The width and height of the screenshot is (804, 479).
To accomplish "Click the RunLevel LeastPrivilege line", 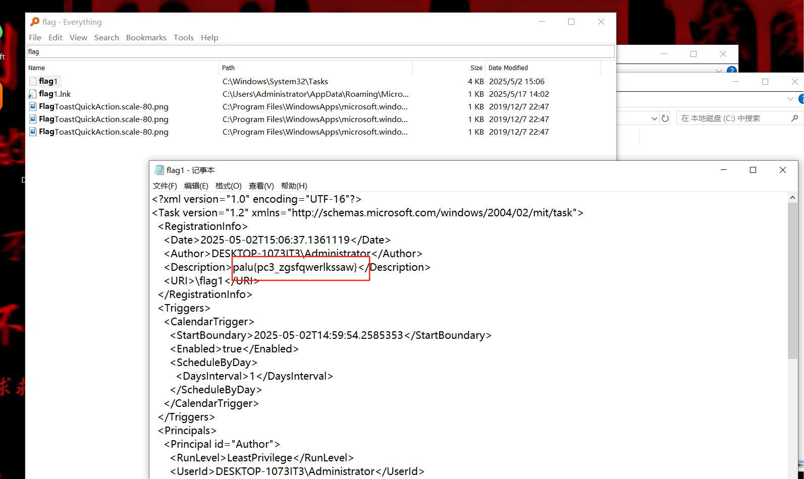I will pos(261,458).
